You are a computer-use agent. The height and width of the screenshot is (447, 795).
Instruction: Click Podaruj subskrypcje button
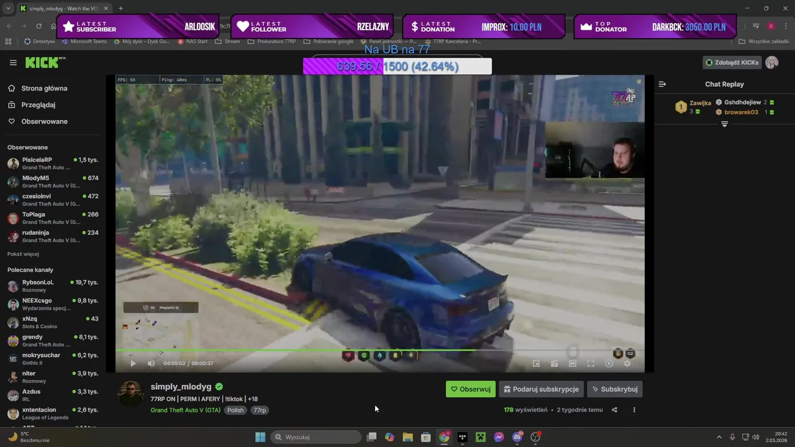(x=541, y=389)
